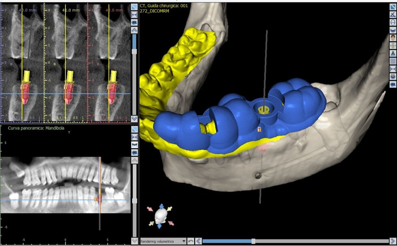397x246 pixels.
Task: Click the undo arrow beside rendering dropdown
Action: [191, 242]
